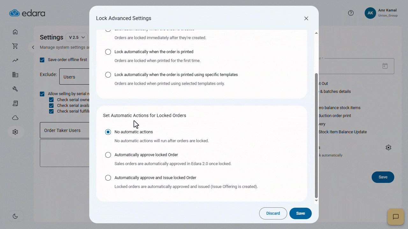Click the Amr Kamal username text
Viewport: 408px width, 229px height.
[387, 10]
